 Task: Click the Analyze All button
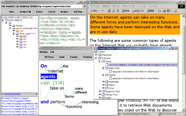pos(25,12)
